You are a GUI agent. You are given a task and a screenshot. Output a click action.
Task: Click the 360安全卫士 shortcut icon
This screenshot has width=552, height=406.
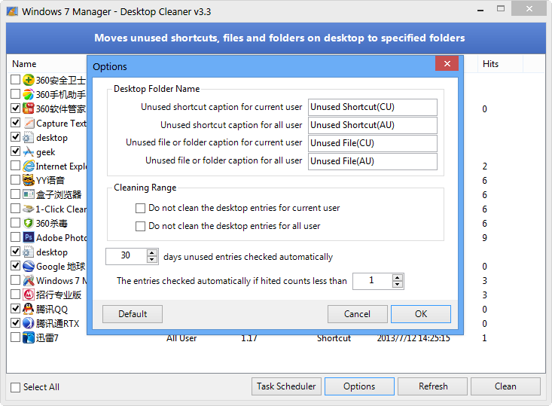point(29,80)
